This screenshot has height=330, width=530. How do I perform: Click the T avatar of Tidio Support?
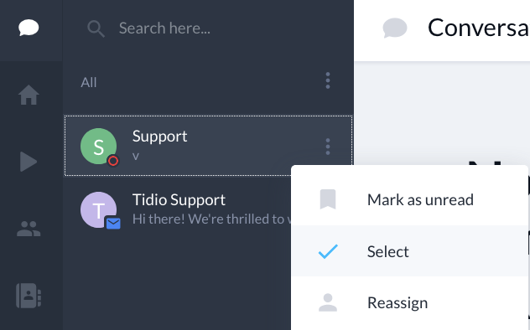tap(98, 210)
